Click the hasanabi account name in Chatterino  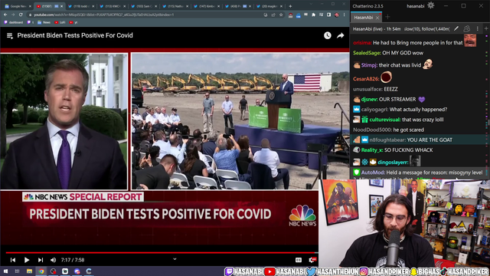click(415, 6)
